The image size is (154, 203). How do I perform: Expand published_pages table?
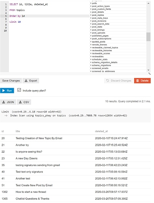99,36
